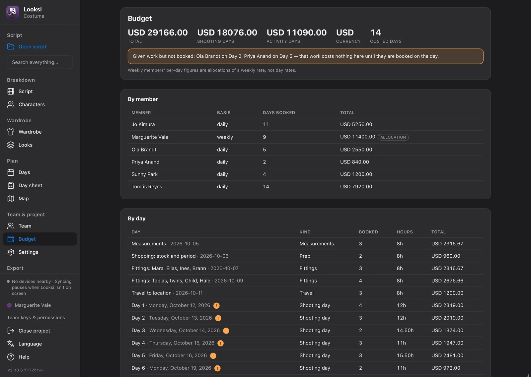Click the Team people icon
Image resolution: width=531 pixels, height=377 pixels.
11,226
